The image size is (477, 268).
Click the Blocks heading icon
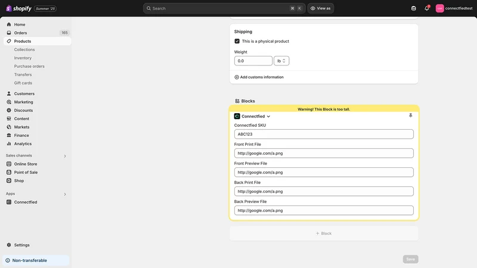[237, 101]
